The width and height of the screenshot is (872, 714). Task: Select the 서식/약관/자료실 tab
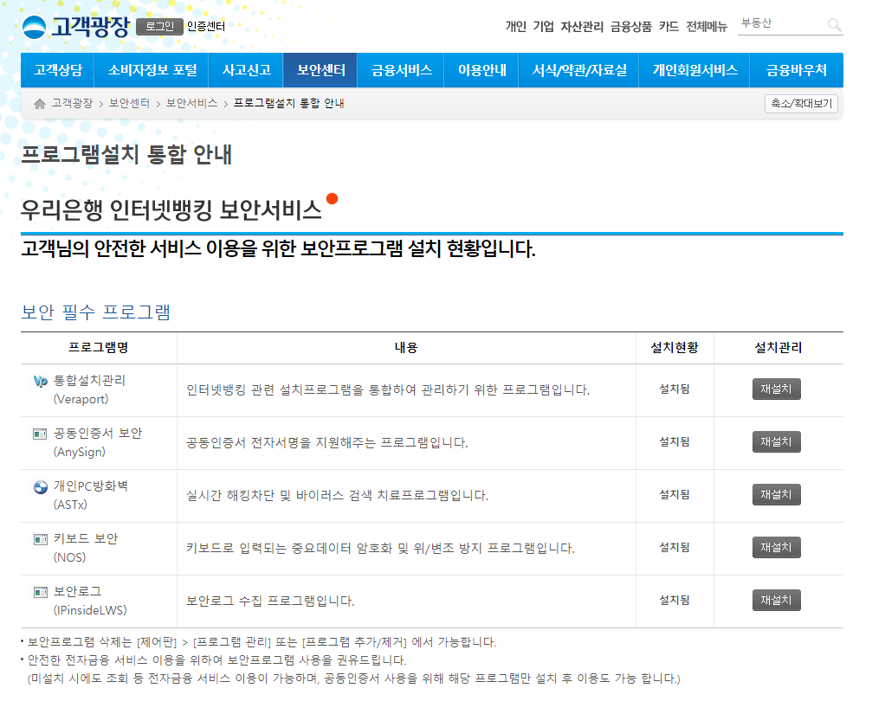click(x=579, y=70)
